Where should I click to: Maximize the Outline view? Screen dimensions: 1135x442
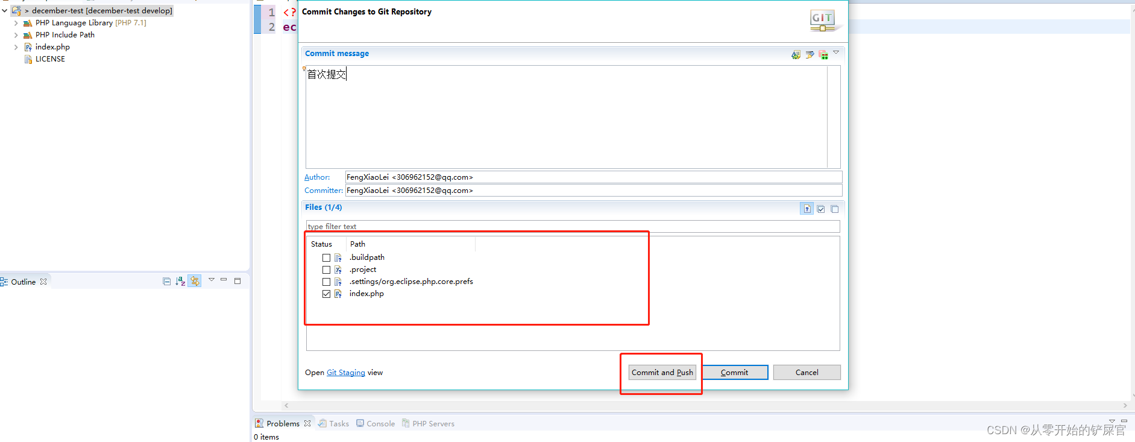tap(237, 281)
